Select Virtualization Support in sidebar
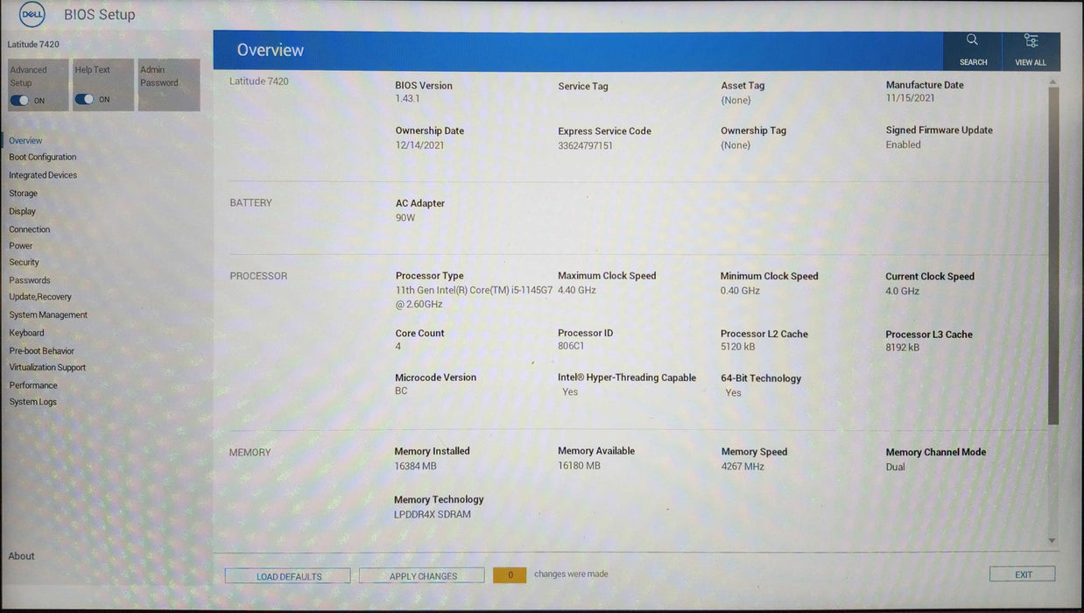 (x=47, y=368)
